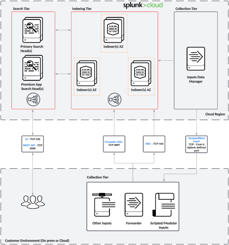The width and height of the screenshot is (229, 245).
Task: Click the Forwarder S2S link text
Action: pos(113,142)
